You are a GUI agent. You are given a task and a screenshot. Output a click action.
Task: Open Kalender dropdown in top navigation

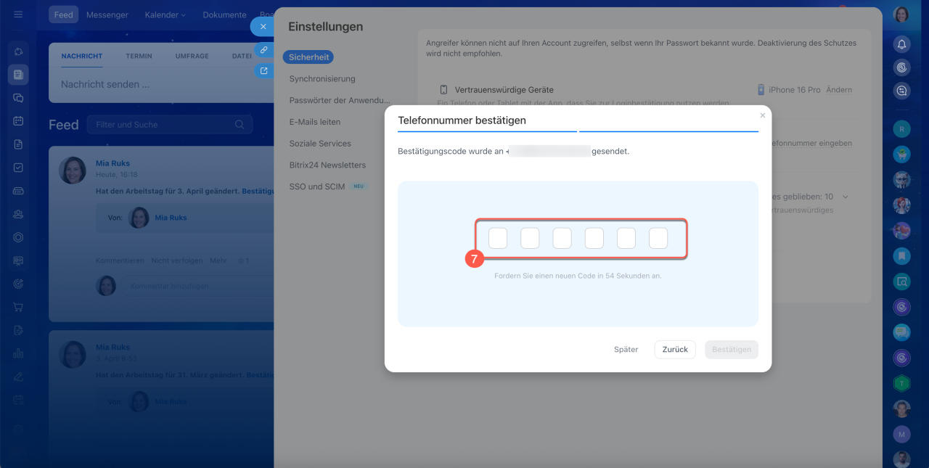(165, 15)
